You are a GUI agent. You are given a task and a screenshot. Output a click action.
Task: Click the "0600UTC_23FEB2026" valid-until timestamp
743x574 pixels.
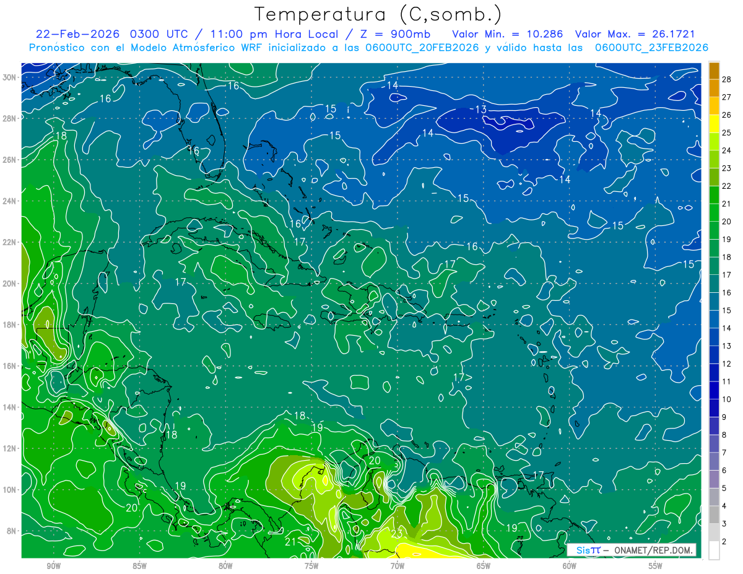[651, 48]
